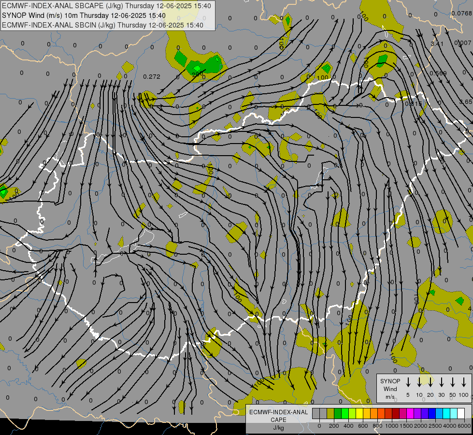Pick the dark green CAPE legend swatch
The width and height of the screenshot is (473, 435).
[x=338, y=413]
